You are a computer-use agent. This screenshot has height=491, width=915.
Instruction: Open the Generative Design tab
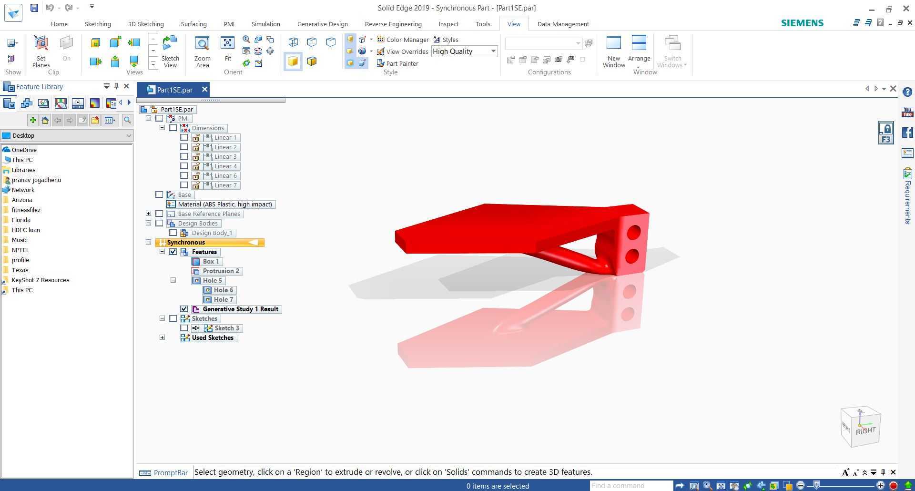323,24
